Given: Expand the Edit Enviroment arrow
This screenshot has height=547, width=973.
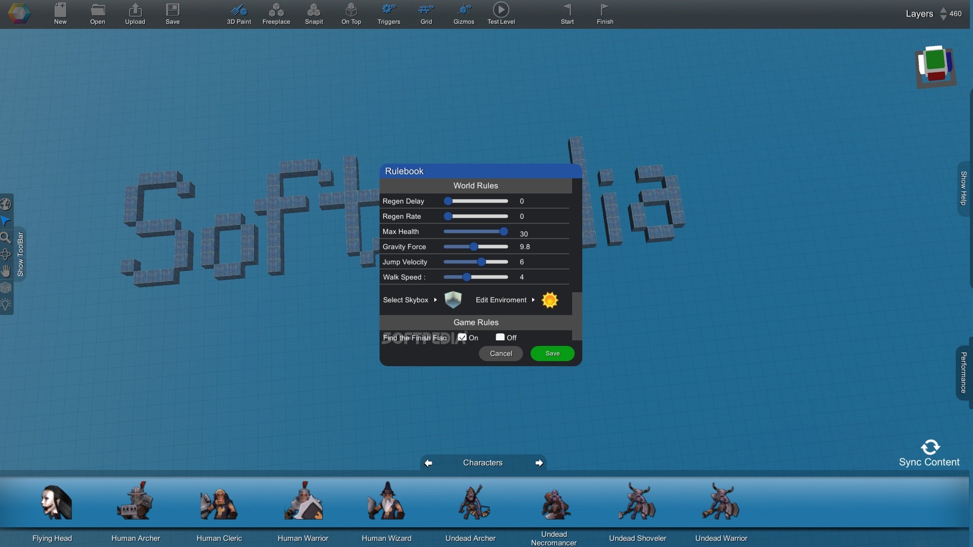Looking at the screenshot, I should click(533, 300).
